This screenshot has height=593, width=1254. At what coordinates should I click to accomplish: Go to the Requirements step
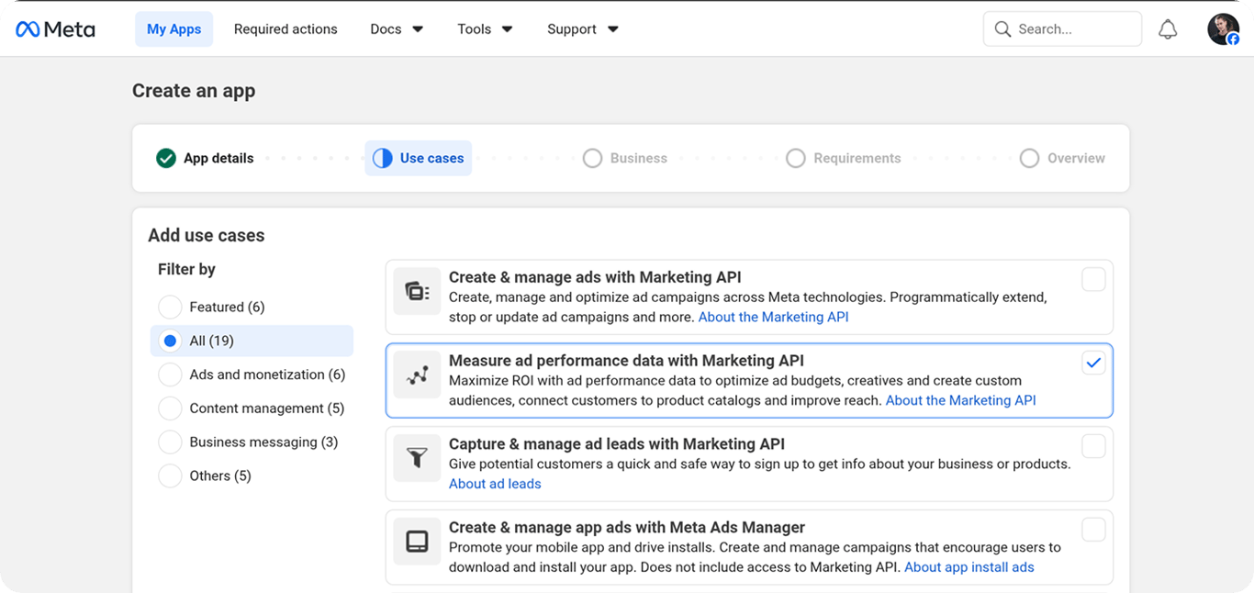coord(844,158)
